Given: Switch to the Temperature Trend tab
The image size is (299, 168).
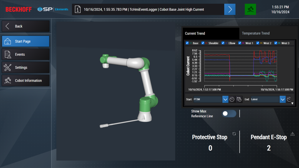Looking at the screenshot, I should (255, 33).
